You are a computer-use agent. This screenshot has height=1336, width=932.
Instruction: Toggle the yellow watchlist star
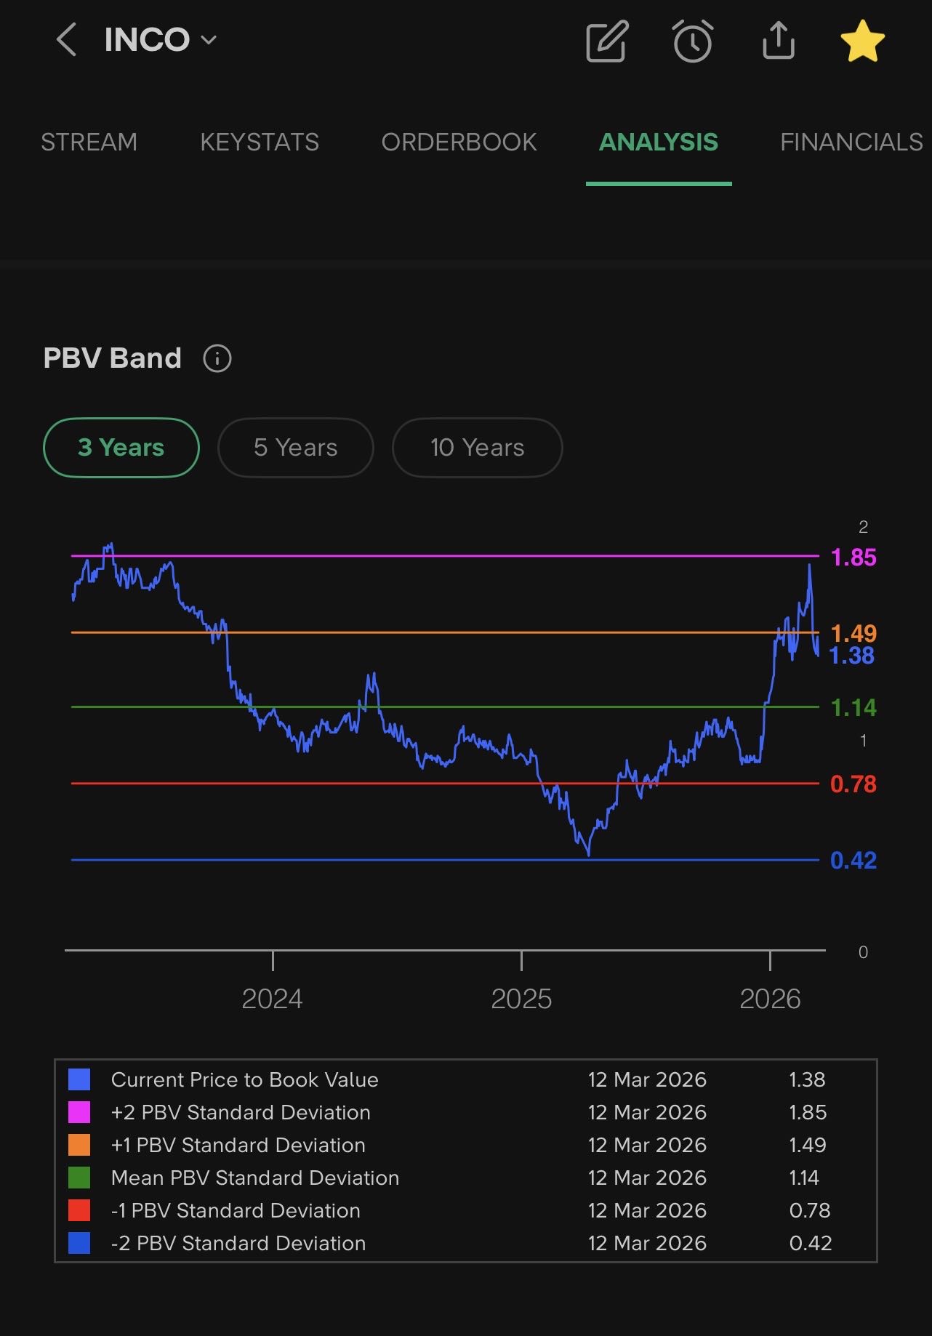point(862,41)
